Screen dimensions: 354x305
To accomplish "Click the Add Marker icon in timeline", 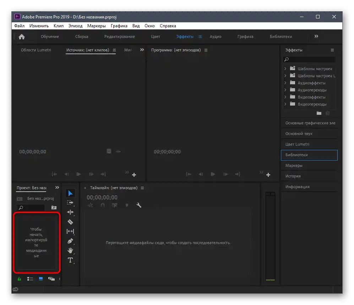I will (x=127, y=205).
